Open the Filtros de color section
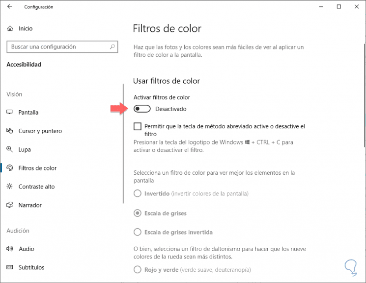This screenshot has height=283, width=366. 37,168
